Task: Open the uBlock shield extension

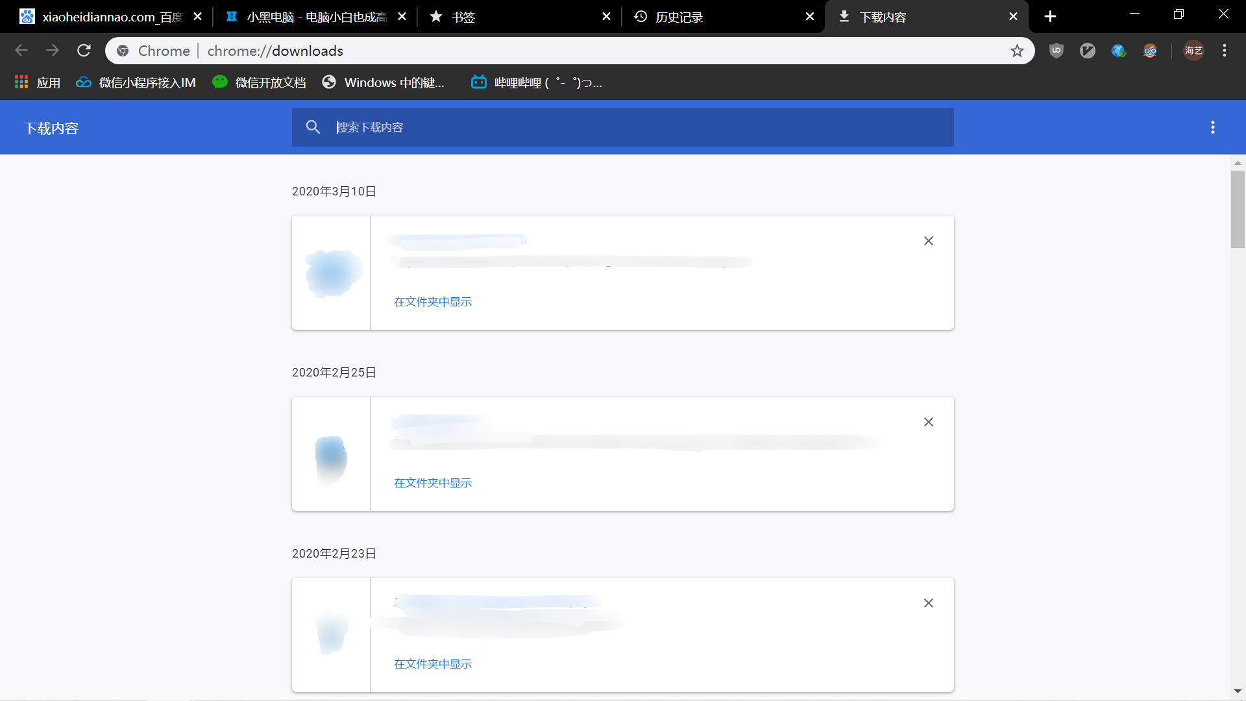Action: (x=1057, y=51)
